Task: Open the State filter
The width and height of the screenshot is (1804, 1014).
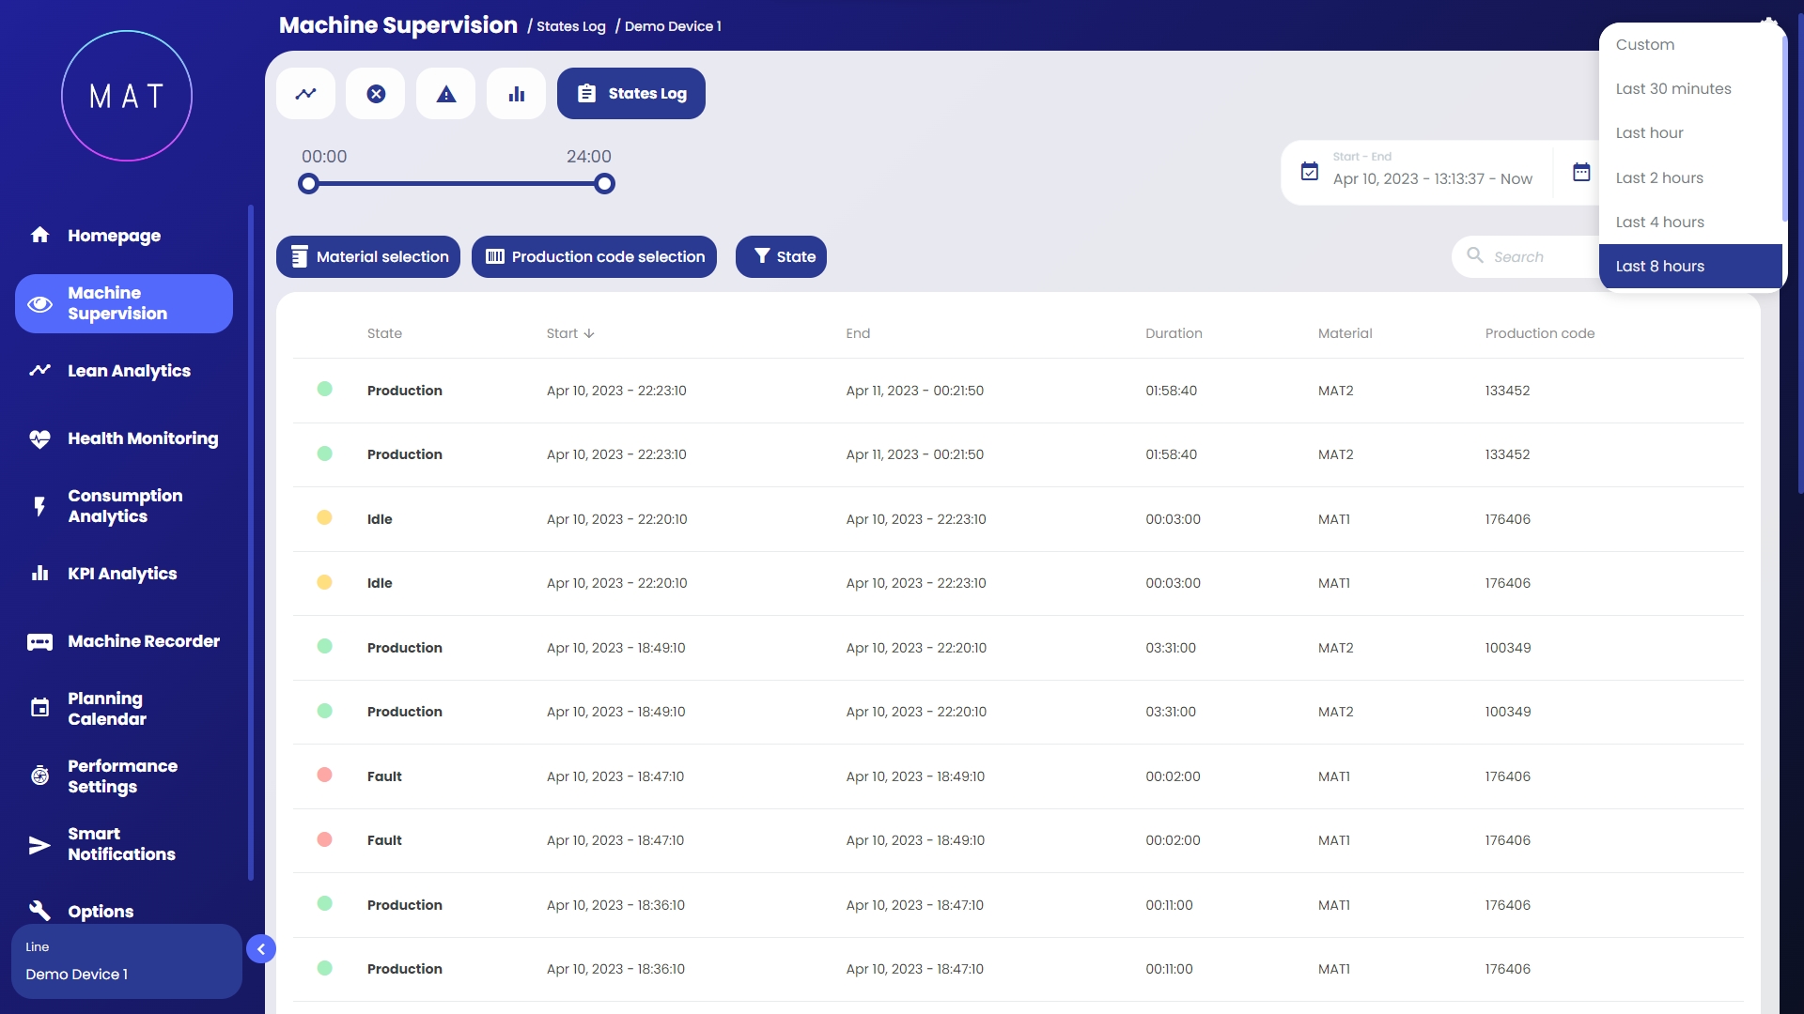Action: 781,256
